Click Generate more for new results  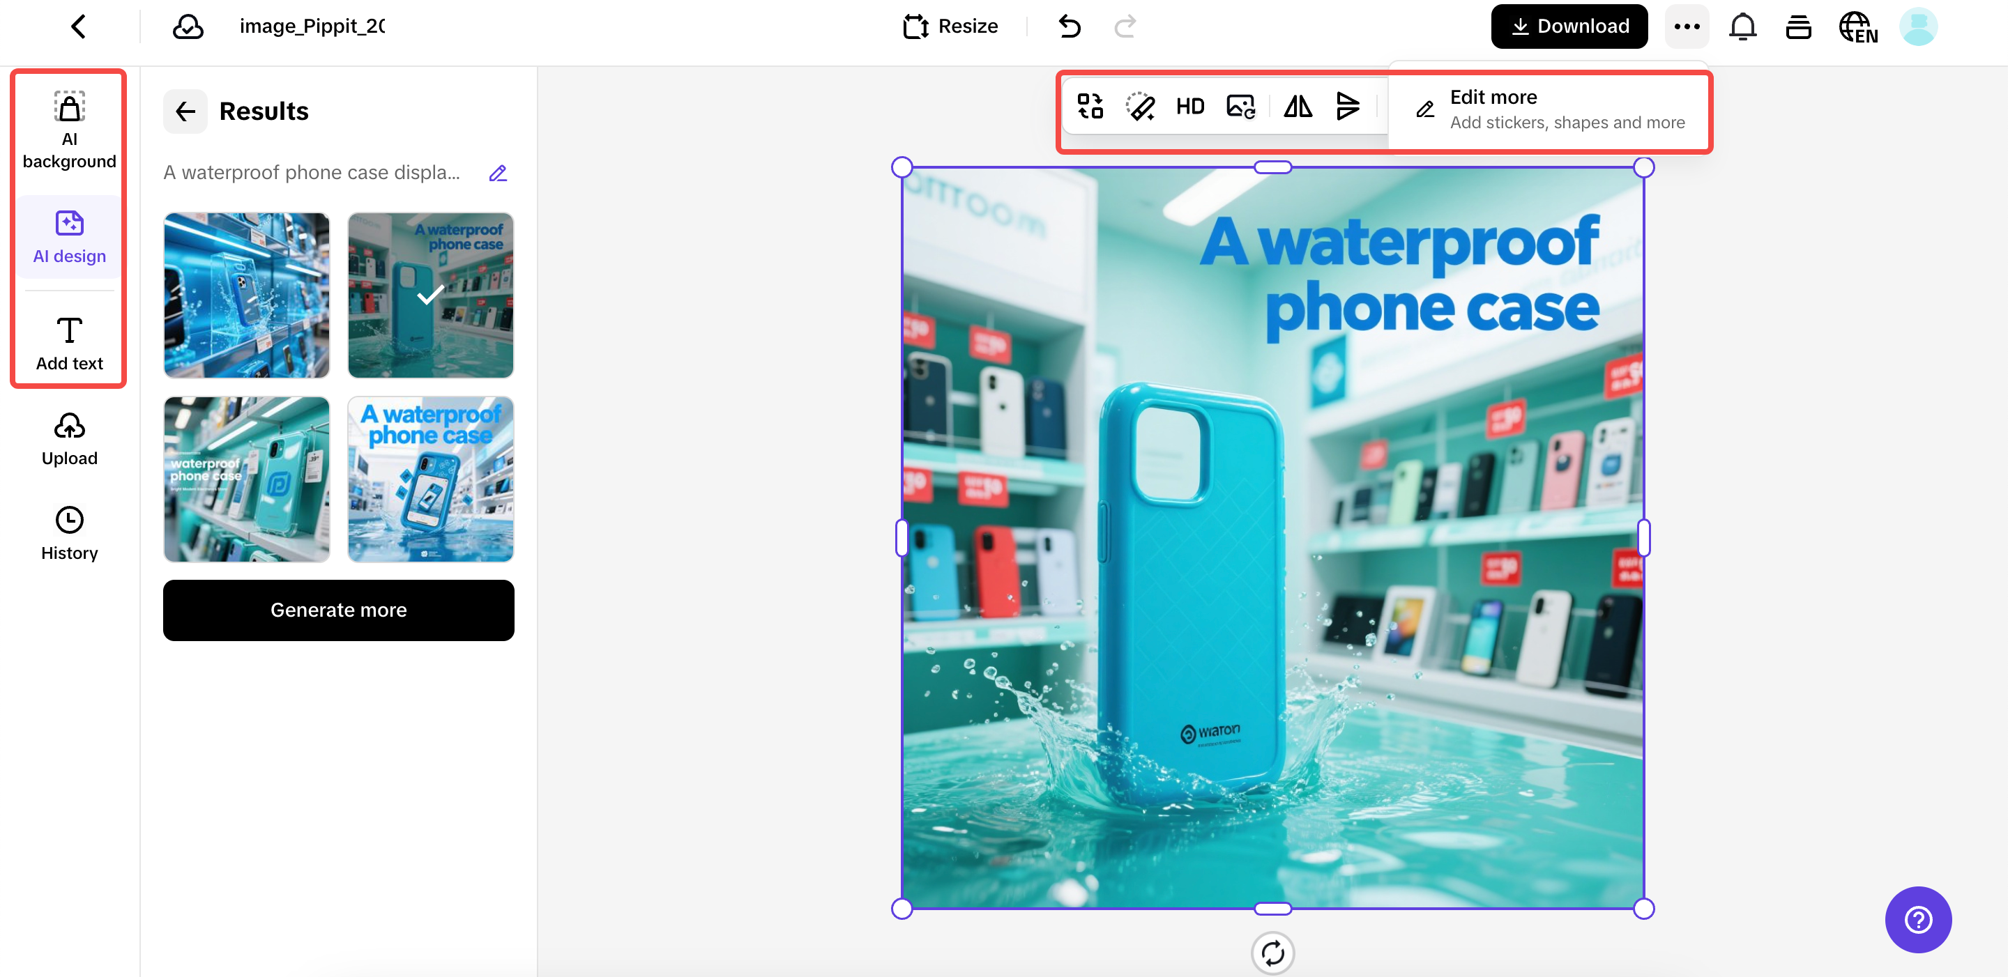click(x=337, y=610)
